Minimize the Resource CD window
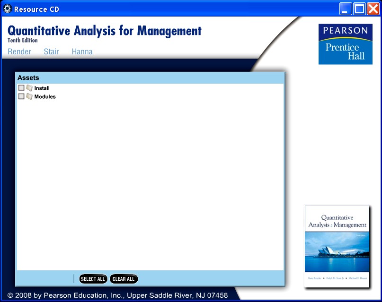Image resolution: width=382 pixels, height=302 pixels. [x=346, y=9]
